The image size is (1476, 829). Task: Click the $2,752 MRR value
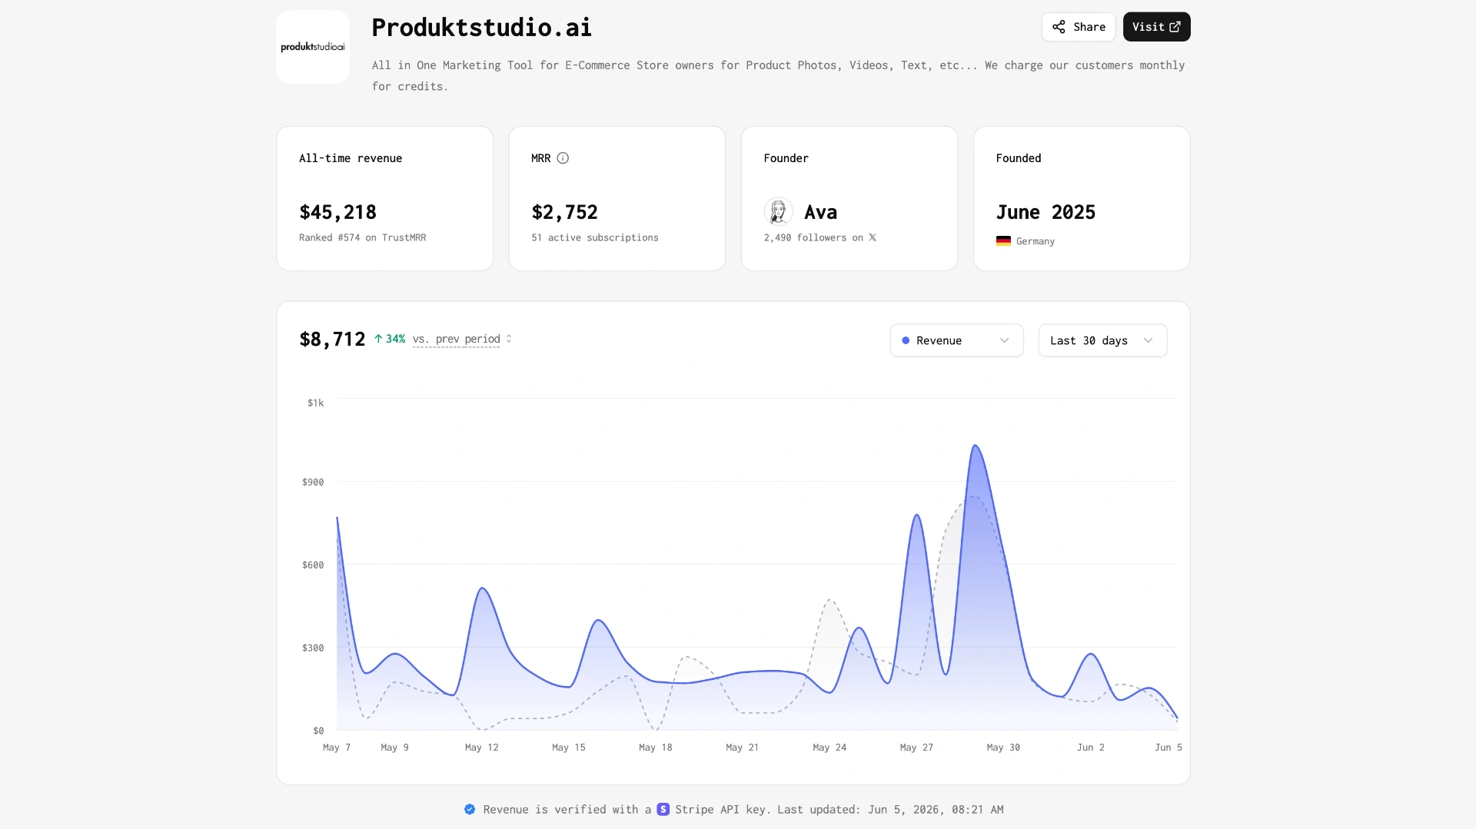tap(564, 212)
